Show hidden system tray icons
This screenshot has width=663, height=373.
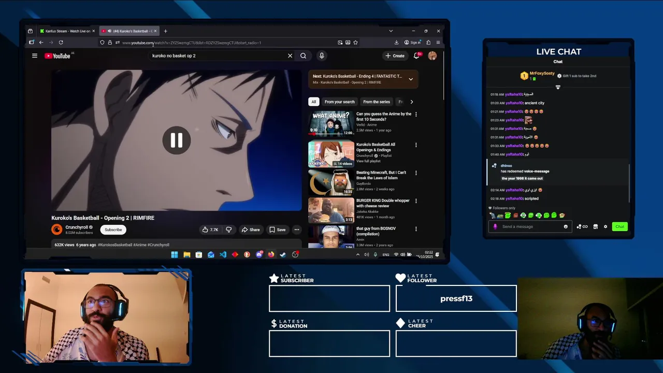(357, 255)
